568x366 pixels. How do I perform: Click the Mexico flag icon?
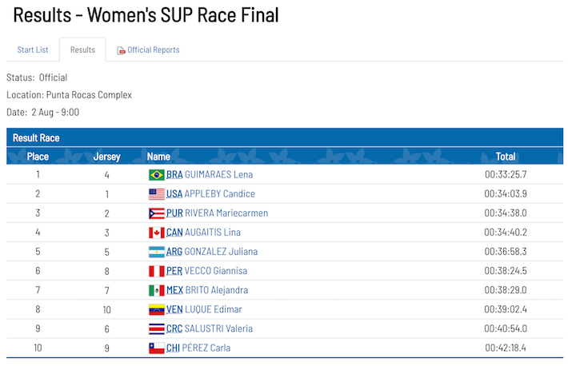(156, 290)
